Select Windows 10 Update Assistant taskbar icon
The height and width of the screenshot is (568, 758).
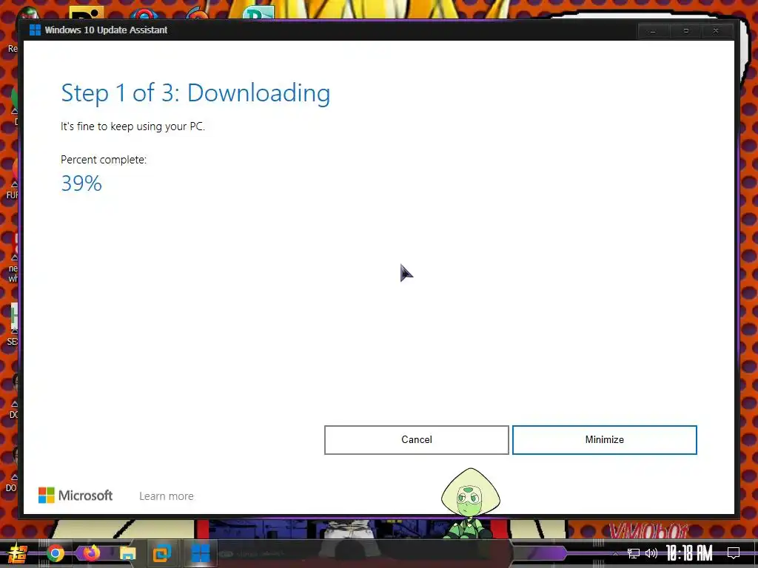point(200,553)
